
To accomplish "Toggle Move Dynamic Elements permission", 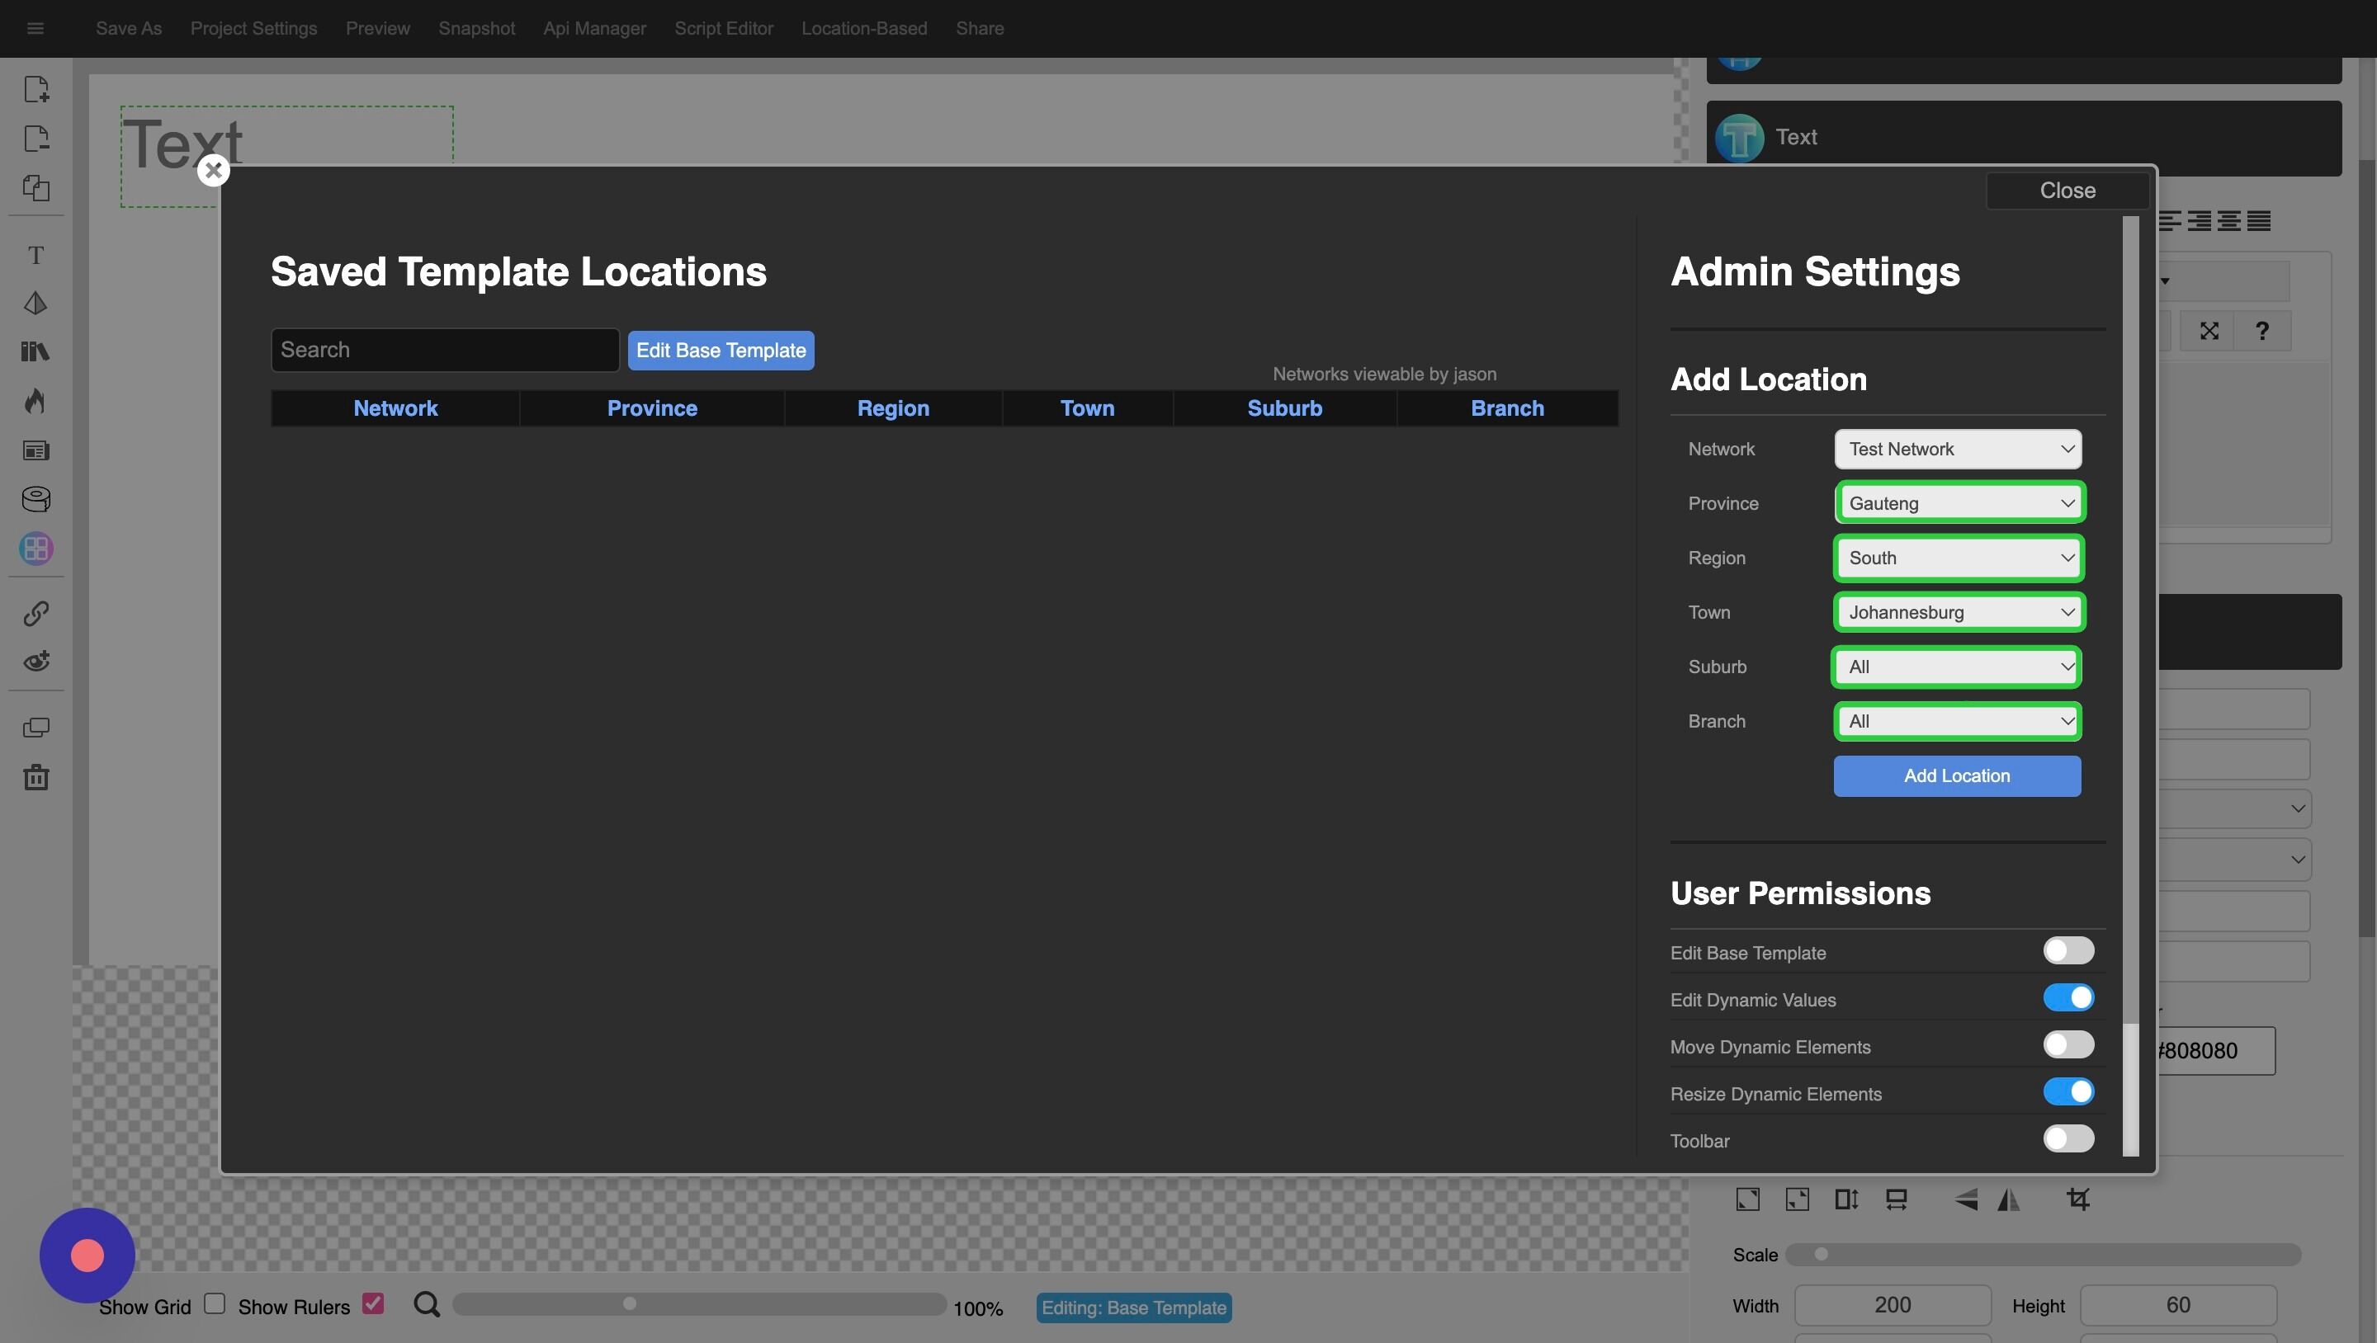I will 2067,1045.
